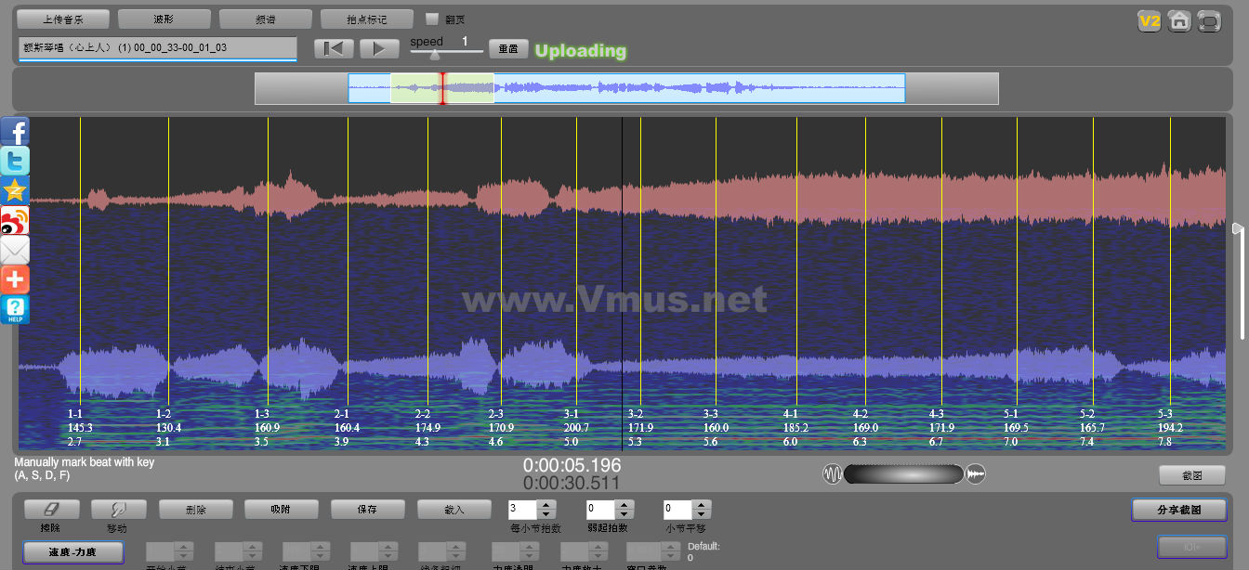Go to home via house icon
1249x570 pixels.
(x=1179, y=20)
